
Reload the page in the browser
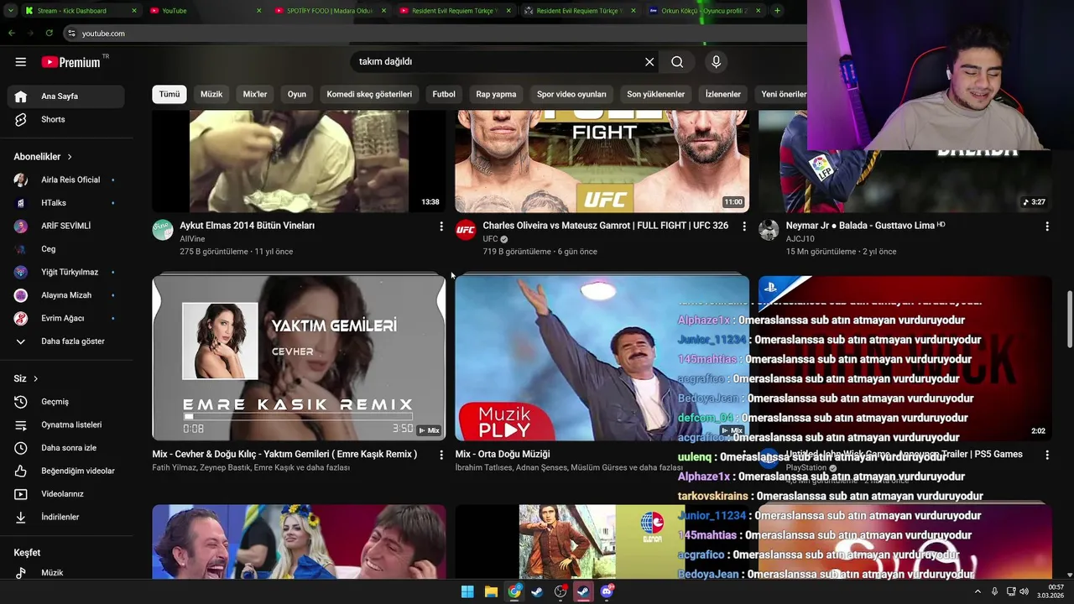tap(49, 33)
